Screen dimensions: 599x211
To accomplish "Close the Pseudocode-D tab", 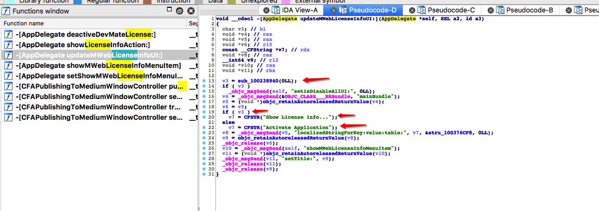I will coord(332,10).
